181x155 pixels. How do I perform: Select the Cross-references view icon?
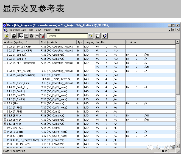click(21, 36)
